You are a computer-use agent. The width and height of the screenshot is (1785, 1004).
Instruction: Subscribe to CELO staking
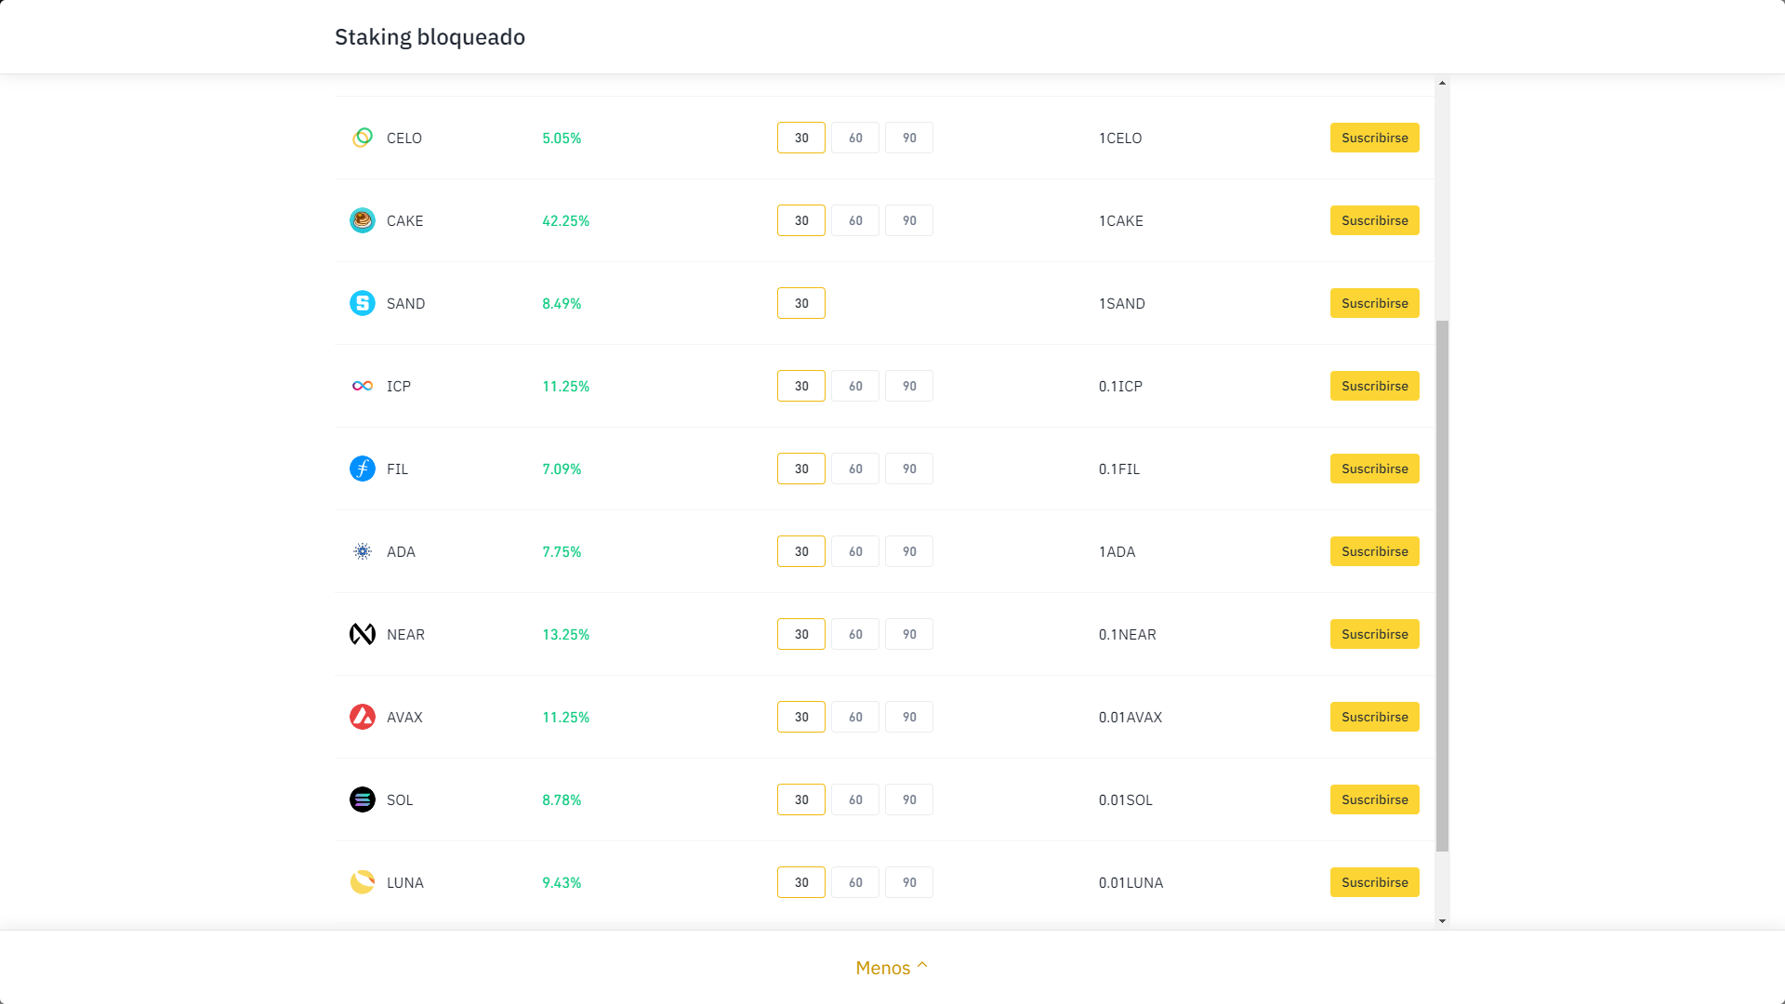click(1374, 138)
